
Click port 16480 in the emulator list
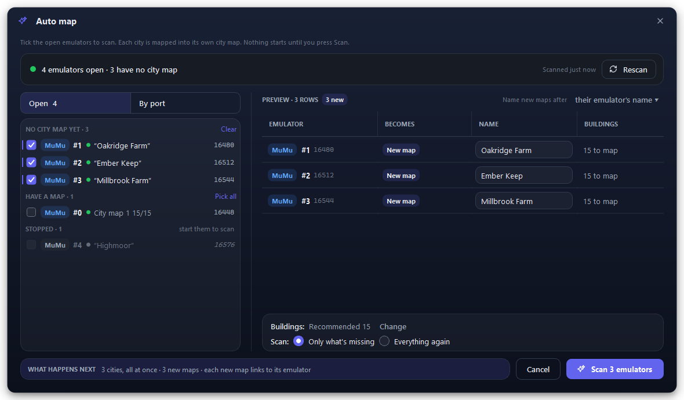pyautogui.click(x=224, y=145)
